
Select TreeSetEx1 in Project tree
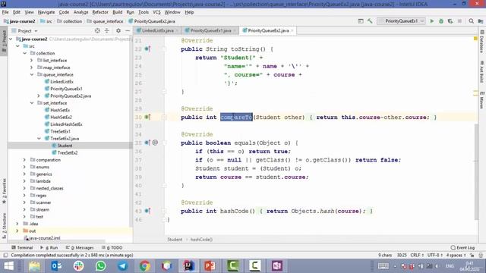[60, 131]
